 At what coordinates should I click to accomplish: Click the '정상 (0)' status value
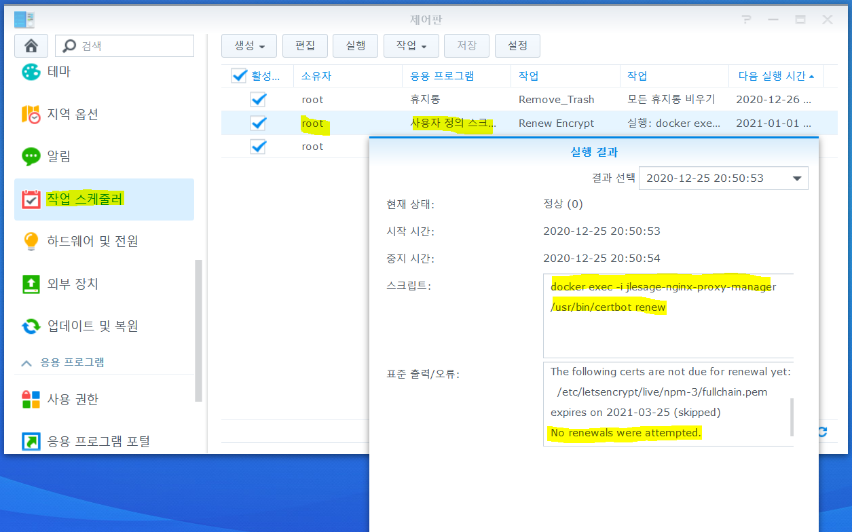coord(563,204)
